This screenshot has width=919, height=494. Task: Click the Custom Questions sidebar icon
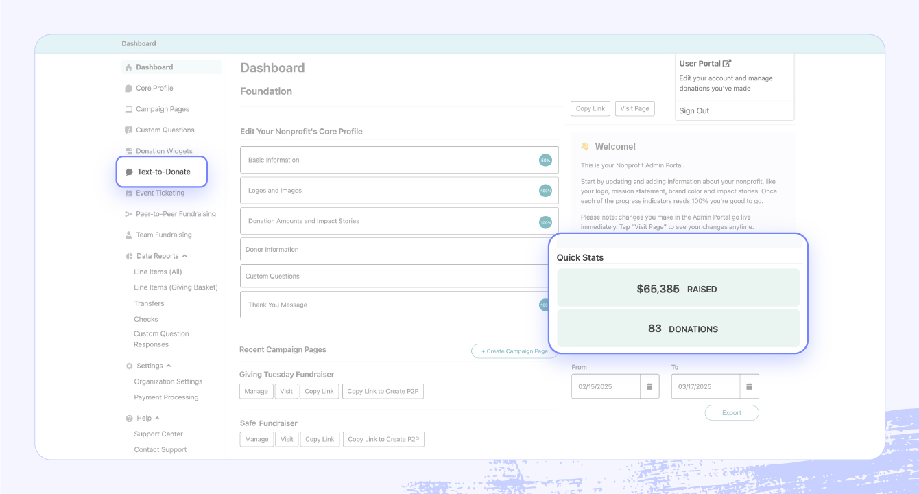(x=128, y=130)
